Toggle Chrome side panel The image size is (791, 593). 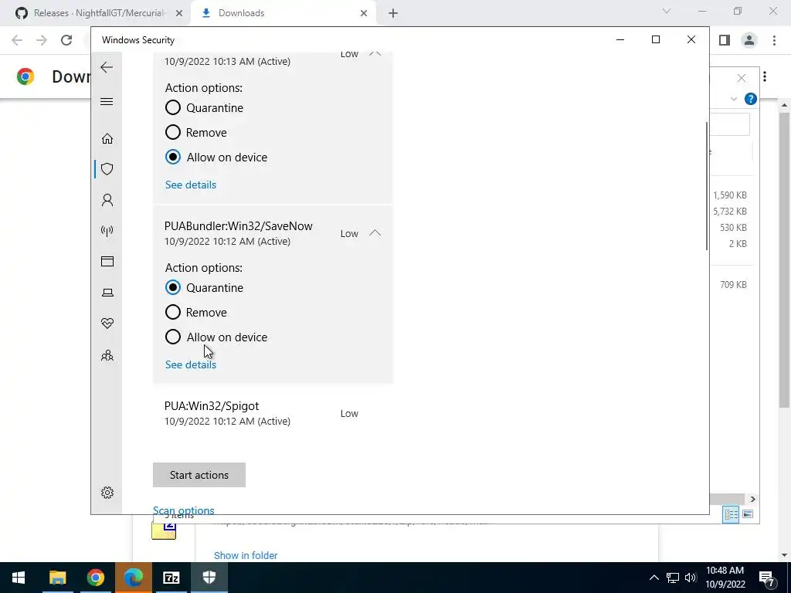click(x=725, y=40)
